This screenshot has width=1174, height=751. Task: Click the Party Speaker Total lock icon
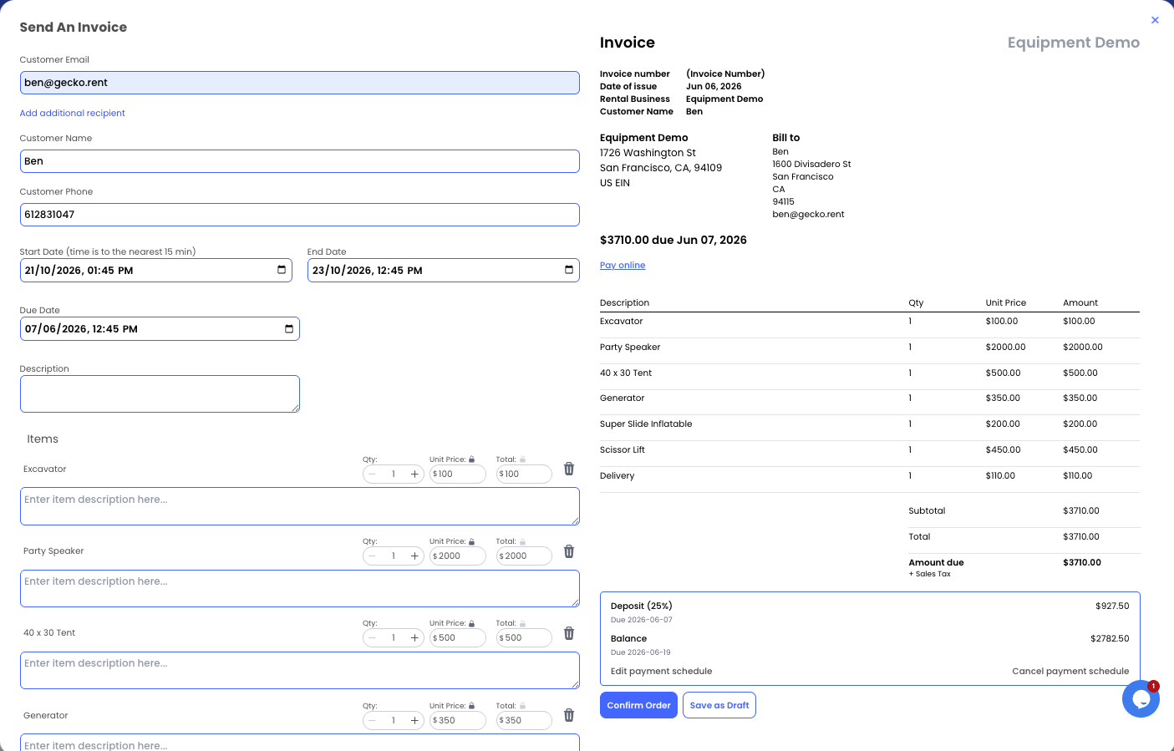522,541
